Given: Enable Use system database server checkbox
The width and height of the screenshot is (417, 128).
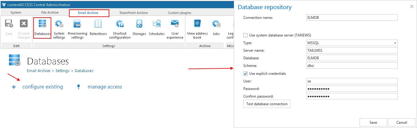Looking at the screenshot, I should pos(245,35).
